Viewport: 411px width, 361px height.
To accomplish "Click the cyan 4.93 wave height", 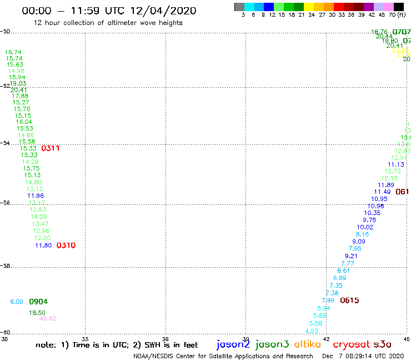I will tap(312, 331).
